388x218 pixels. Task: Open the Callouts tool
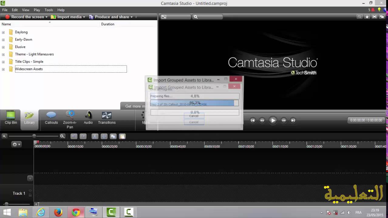[x=51, y=118]
